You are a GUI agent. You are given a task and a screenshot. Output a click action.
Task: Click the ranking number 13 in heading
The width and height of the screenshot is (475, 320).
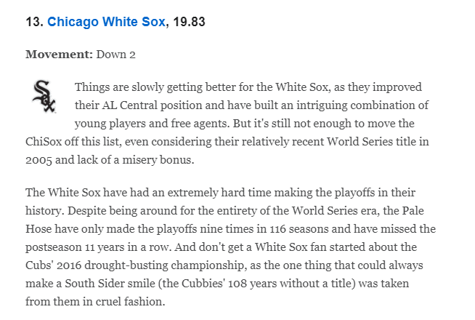(x=33, y=23)
